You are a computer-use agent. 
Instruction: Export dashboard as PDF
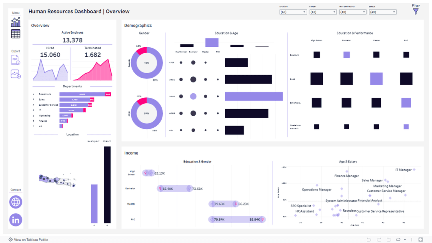16,60
